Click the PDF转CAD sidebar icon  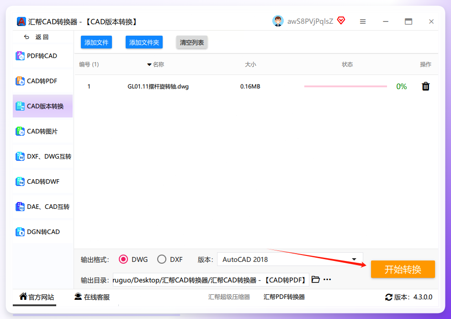[x=20, y=56]
